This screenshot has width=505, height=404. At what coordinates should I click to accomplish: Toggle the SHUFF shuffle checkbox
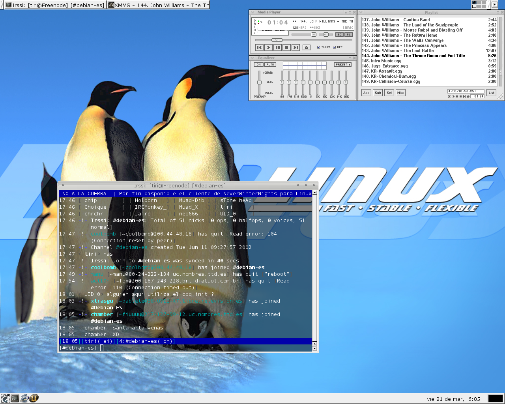pyautogui.click(x=324, y=47)
